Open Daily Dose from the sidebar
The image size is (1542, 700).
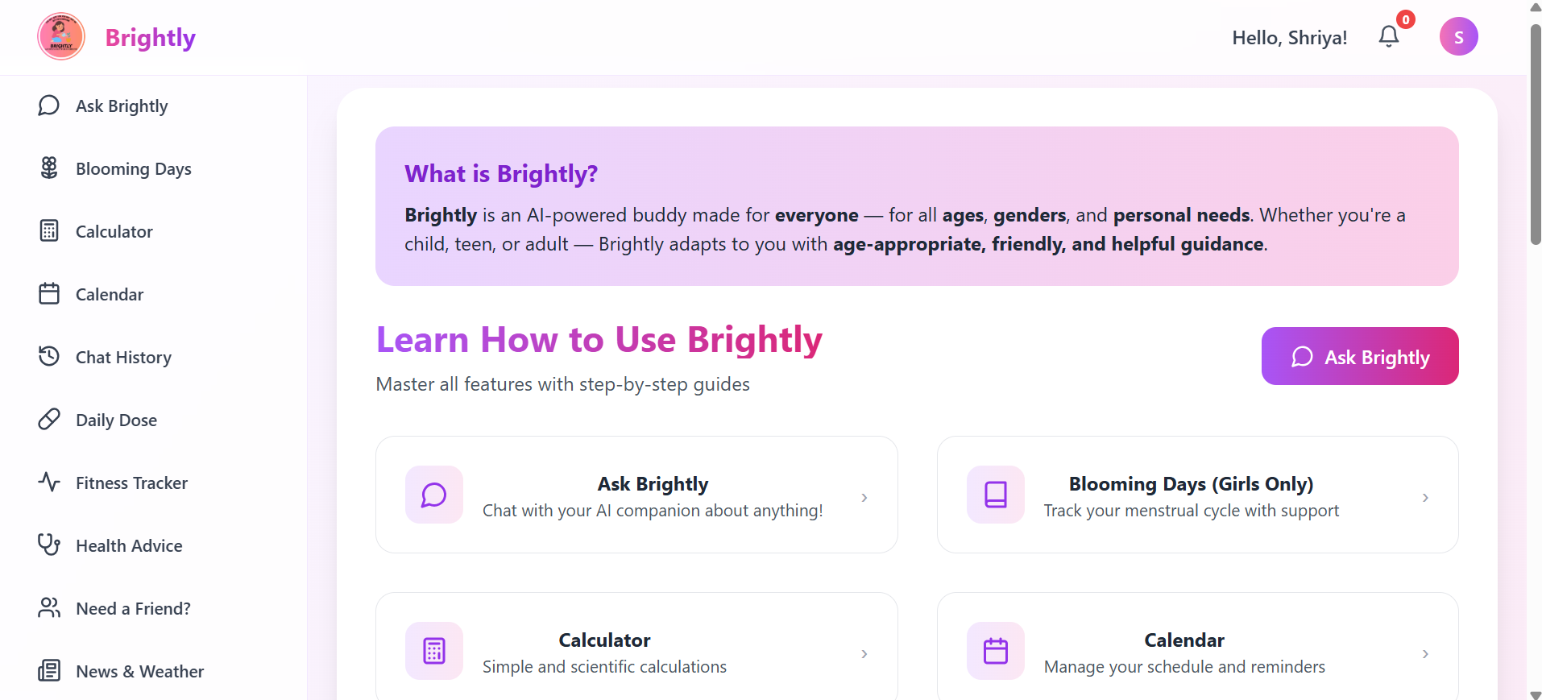(x=48, y=419)
